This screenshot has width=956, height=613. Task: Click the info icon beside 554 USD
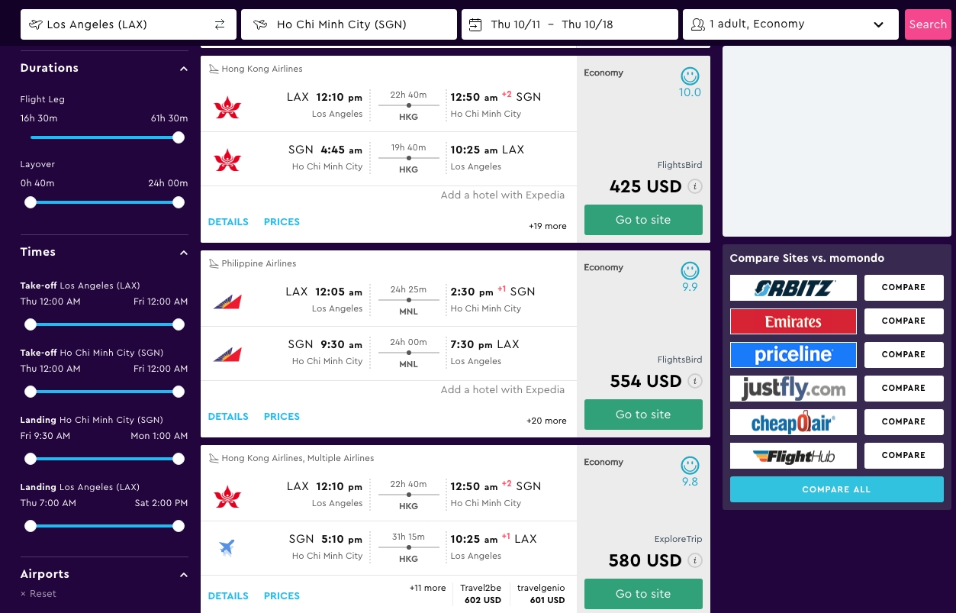pyautogui.click(x=694, y=381)
